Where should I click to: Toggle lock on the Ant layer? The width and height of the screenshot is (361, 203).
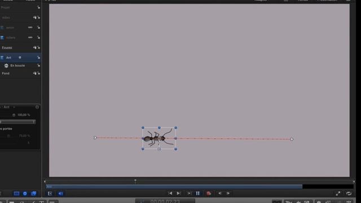(38, 58)
